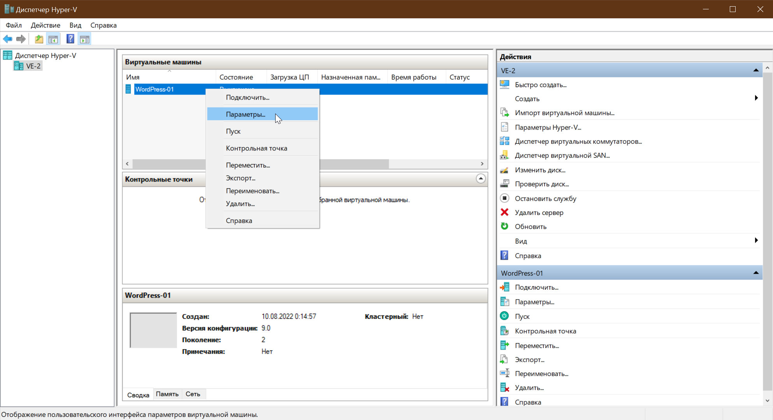
Task: Click the green Start power icon
Action: click(x=504, y=316)
